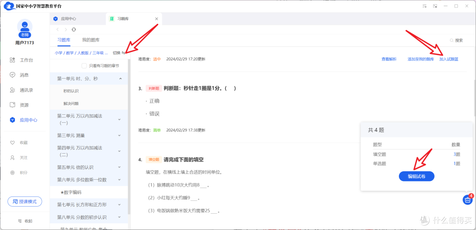Open 积分 points icon

click(x=12, y=173)
